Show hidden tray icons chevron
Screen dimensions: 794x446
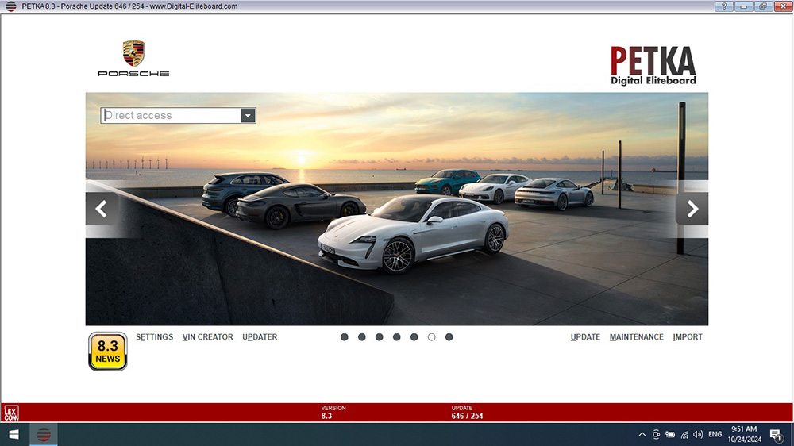click(x=642, y=434)
